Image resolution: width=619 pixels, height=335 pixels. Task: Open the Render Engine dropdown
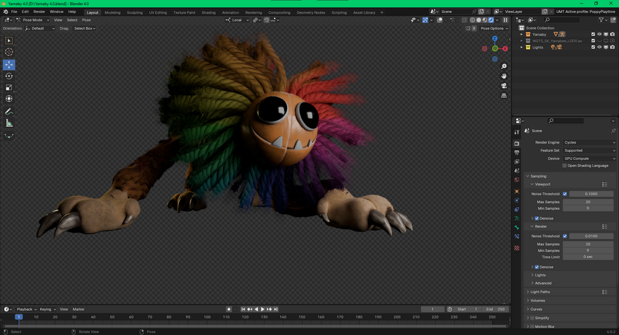point(589,142)
